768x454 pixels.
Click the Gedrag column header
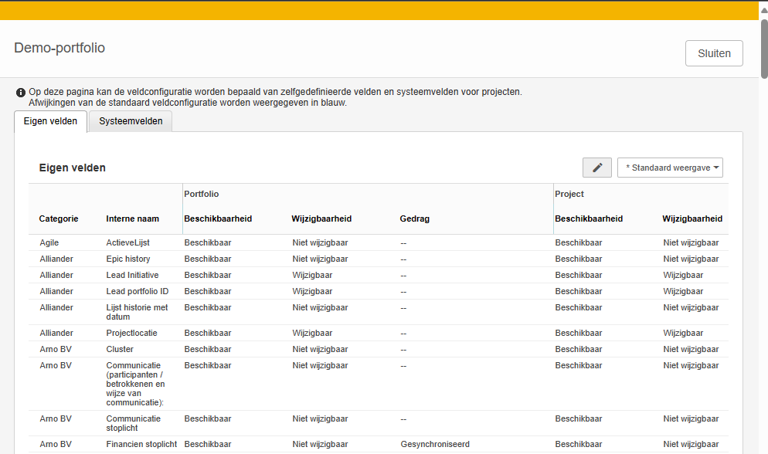tap(414, 219)
